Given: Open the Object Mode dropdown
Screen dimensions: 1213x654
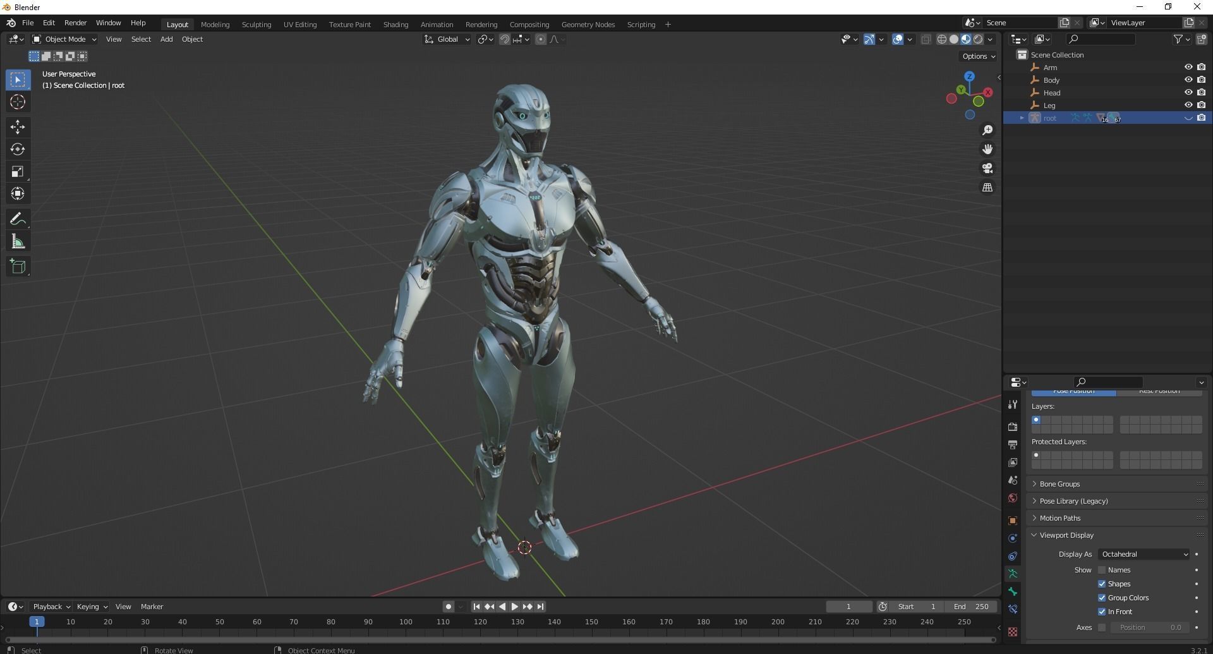Looking at the screenshot, I should pos(64,39).
